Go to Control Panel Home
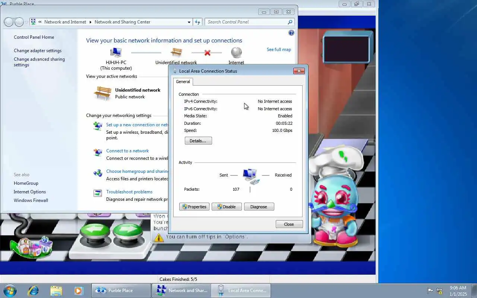 pyautogui.click(x=34, y=37)
